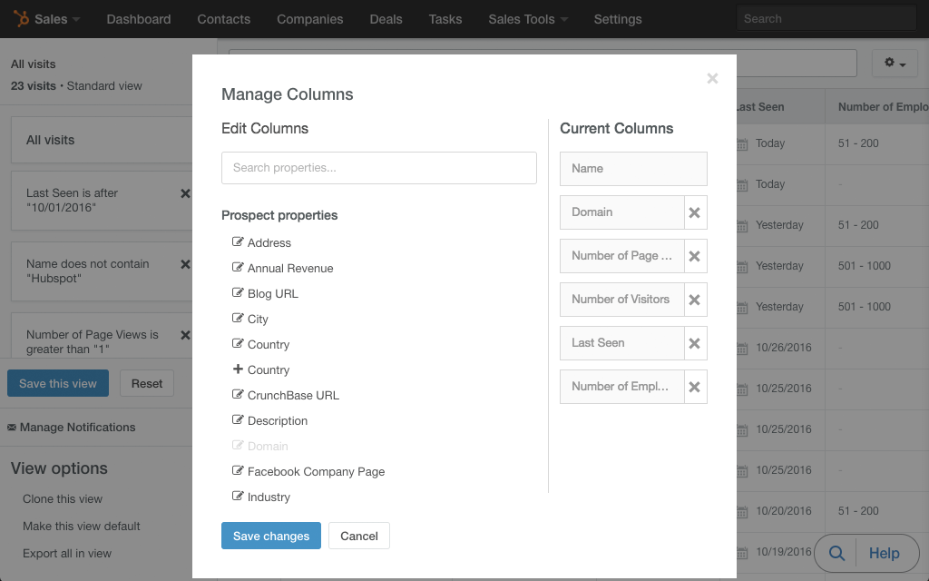Remove Number of Visitors column
Viewport: 929px width, 581px height.
(694, 300)
